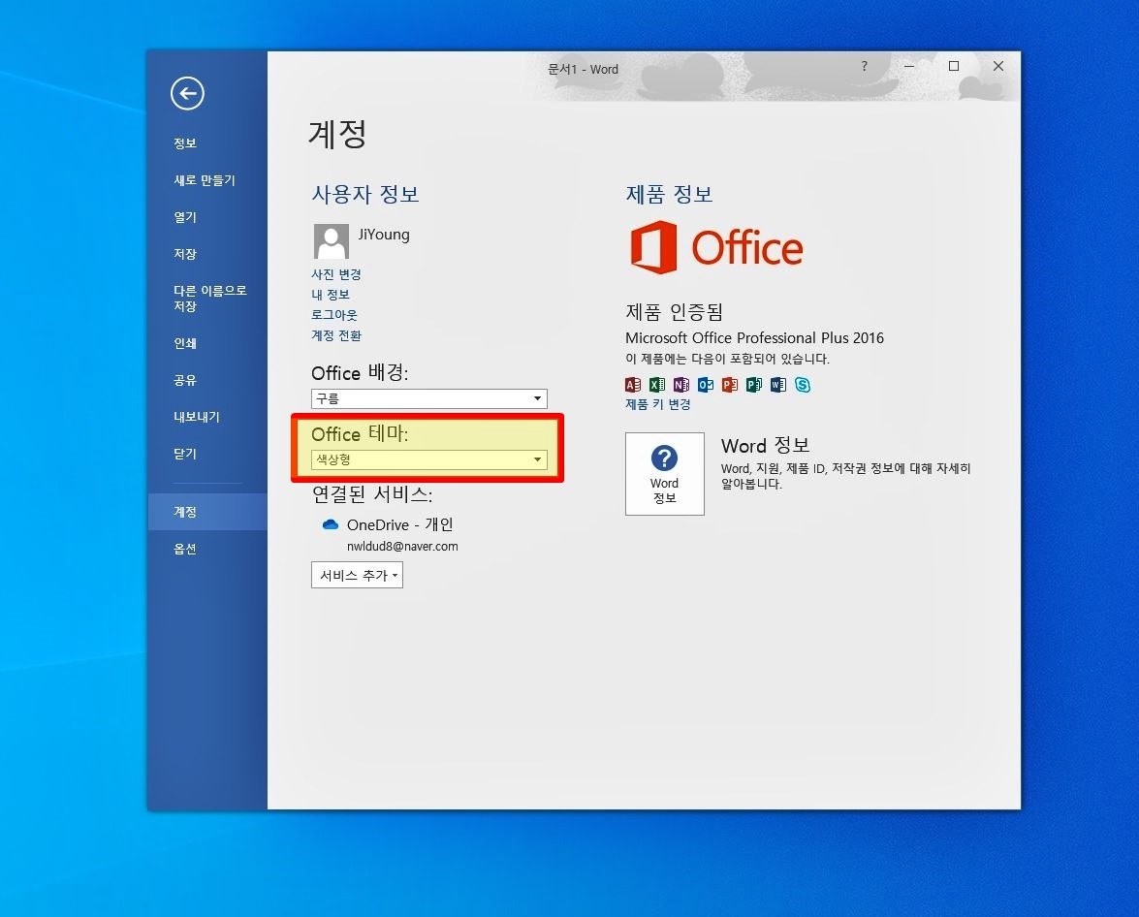Minimize the Word window
Screen dimensions: 1139x917
click(x=908, y=66)
